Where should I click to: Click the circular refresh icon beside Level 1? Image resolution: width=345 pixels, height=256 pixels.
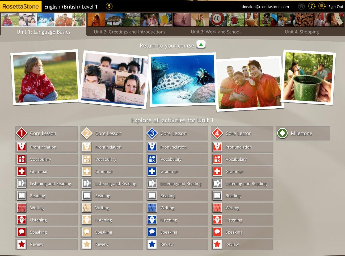click(x=109, y=6)
